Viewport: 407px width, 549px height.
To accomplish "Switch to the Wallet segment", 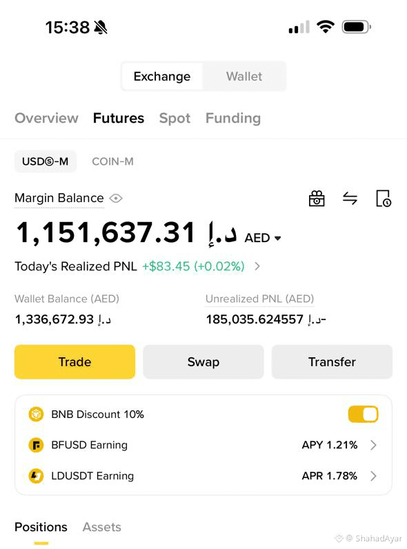I will [244, 77].
